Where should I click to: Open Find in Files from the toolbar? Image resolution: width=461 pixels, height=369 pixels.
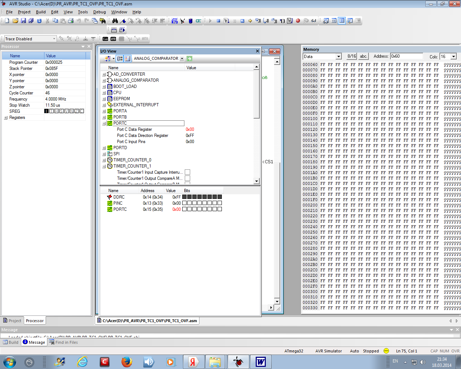coord(103,21)
